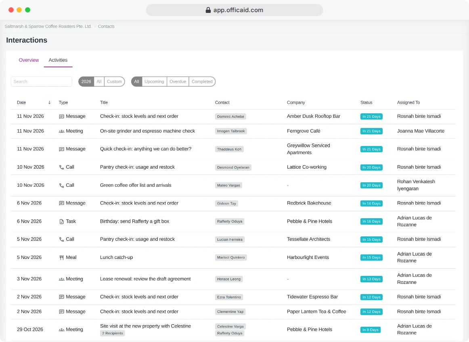Click the In 21 Days status badge for Amber Dusk
The height and width of the screenshot is (342, 469).
(371, 117)
